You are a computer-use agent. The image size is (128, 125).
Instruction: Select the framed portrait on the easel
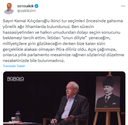(x=108, y=92)
